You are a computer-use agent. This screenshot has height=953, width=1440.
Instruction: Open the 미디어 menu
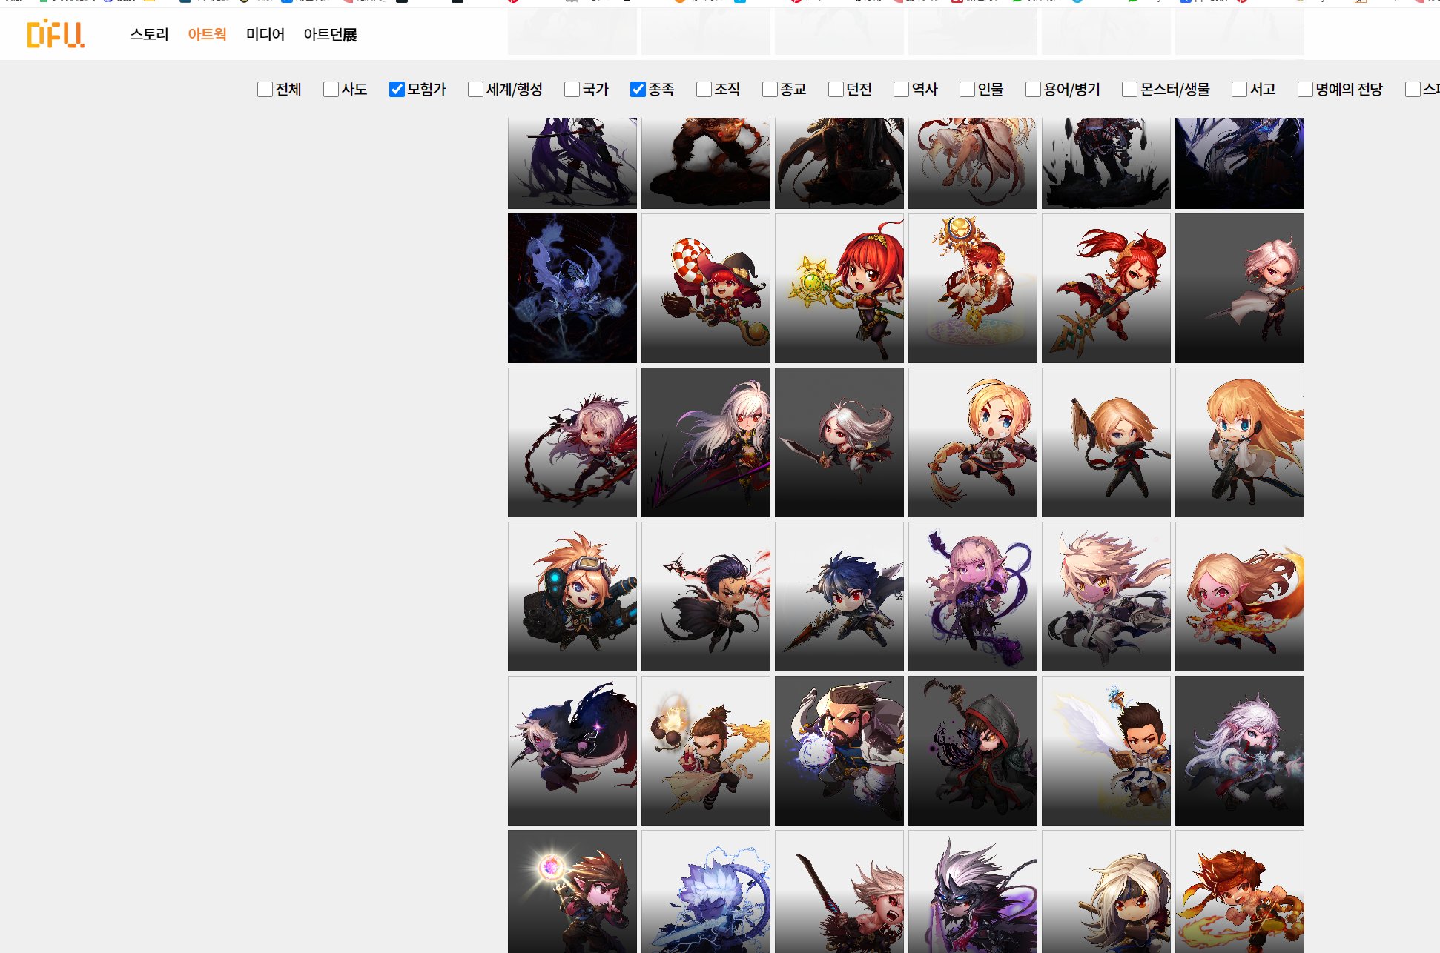tap(265, 34)
